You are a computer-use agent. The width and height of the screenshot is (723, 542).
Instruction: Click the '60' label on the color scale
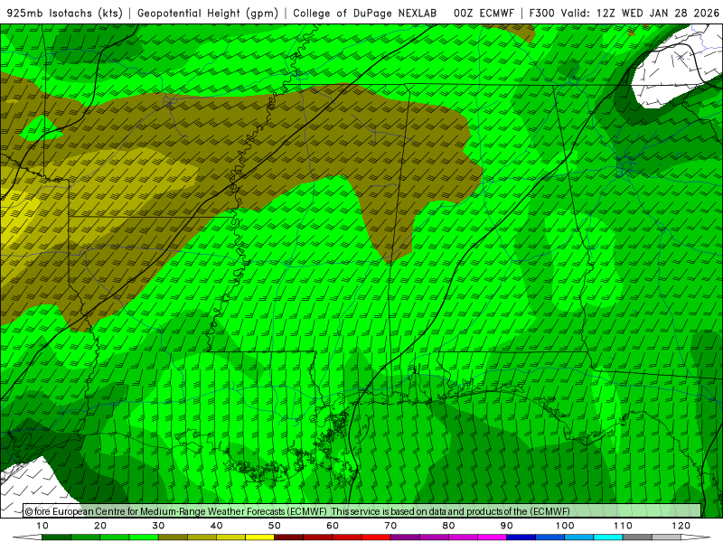pyautogui.click(x=333, y=526)
